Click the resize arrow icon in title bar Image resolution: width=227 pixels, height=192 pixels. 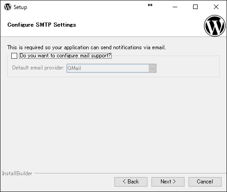(x=150, y=5)
